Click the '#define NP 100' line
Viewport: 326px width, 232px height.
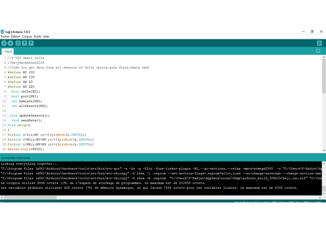pos(21,77)
